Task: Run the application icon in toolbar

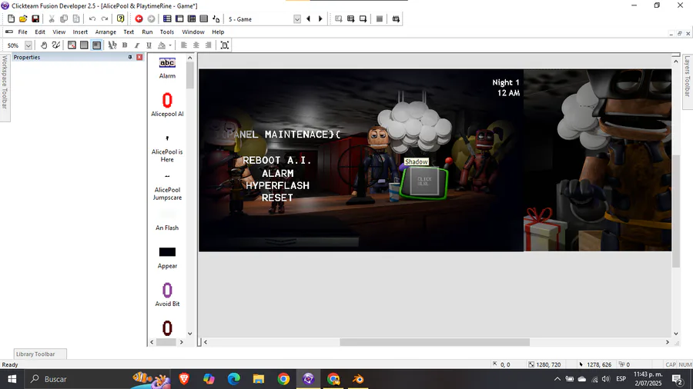Action: pos(350,19)
